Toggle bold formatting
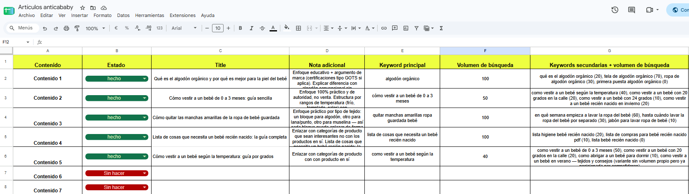 click(x=240, y=28)
